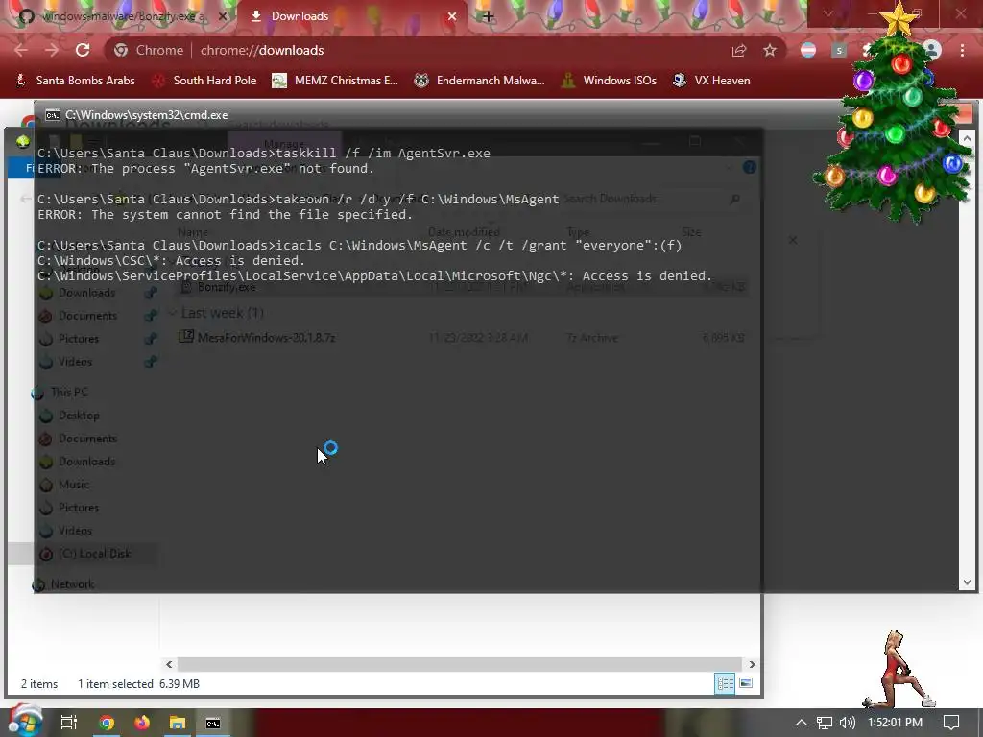Click the Share this page icon
Screen dimensions: 983x737
click(x=739, y=50)
